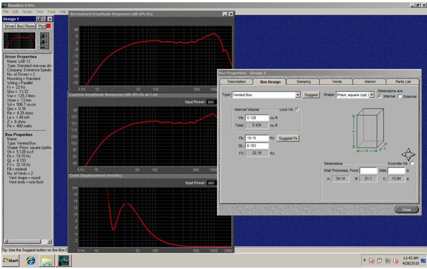Image resolution: width=427 pixels, height=269 pixels.
Task: Launch Internet Explorer from taskbar
Action: (31, 261)
